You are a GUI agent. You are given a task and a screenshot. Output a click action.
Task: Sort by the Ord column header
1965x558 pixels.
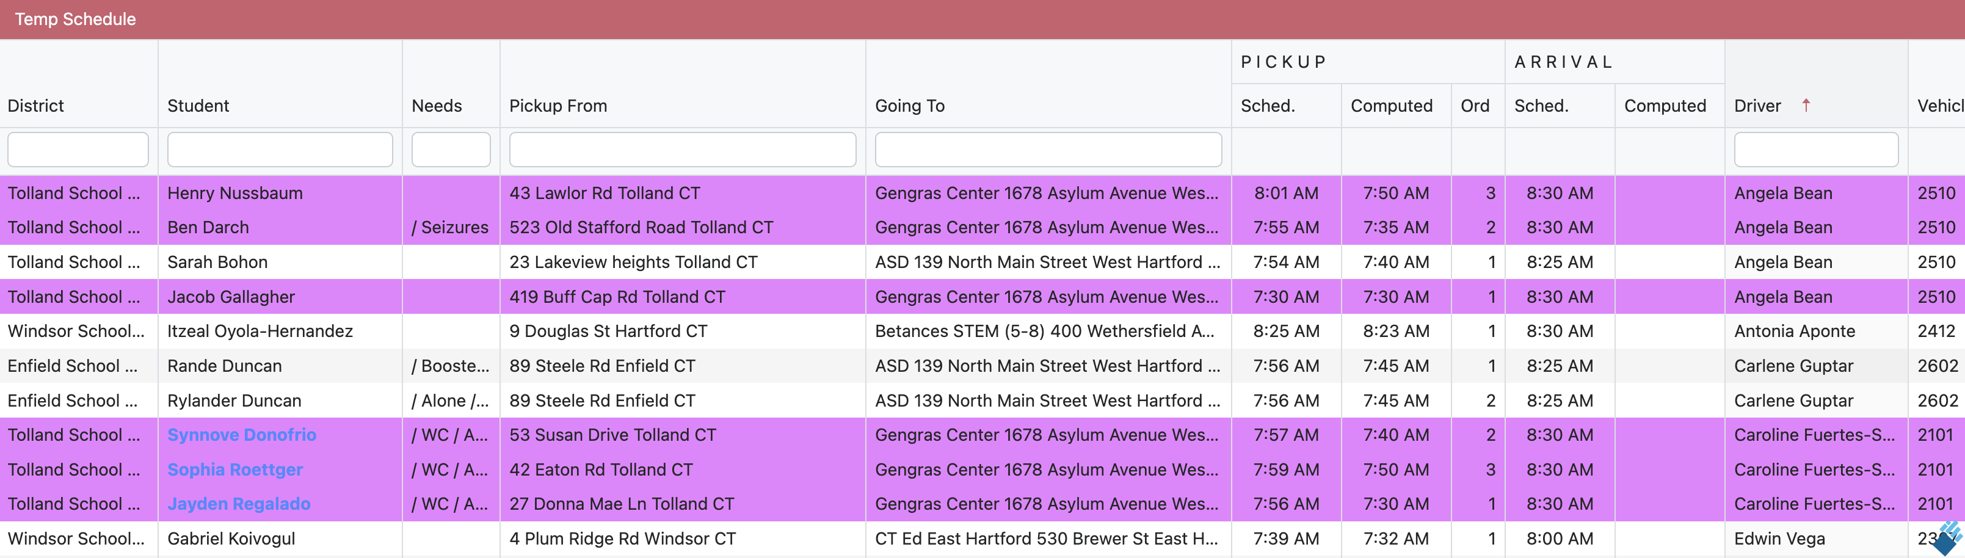click(1475, 106)
